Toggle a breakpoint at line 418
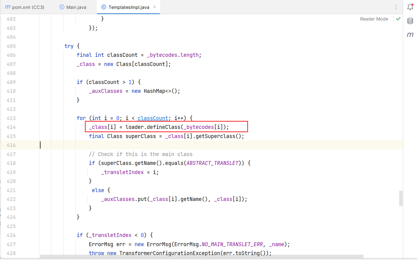417x260 pixels. click(11, 163)
